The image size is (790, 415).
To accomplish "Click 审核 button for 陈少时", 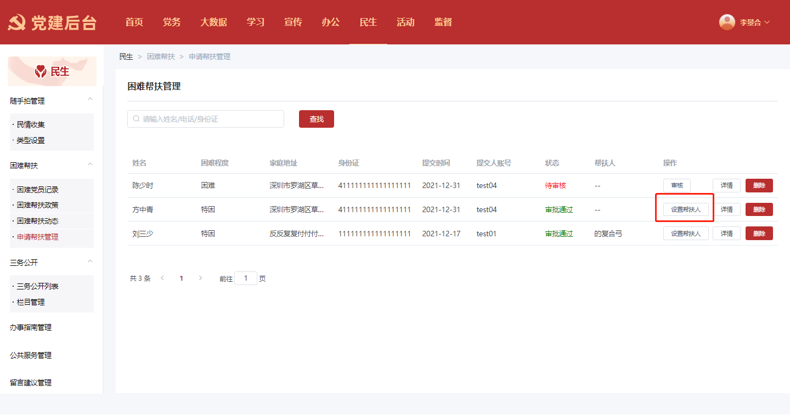I will click(676, 186).
